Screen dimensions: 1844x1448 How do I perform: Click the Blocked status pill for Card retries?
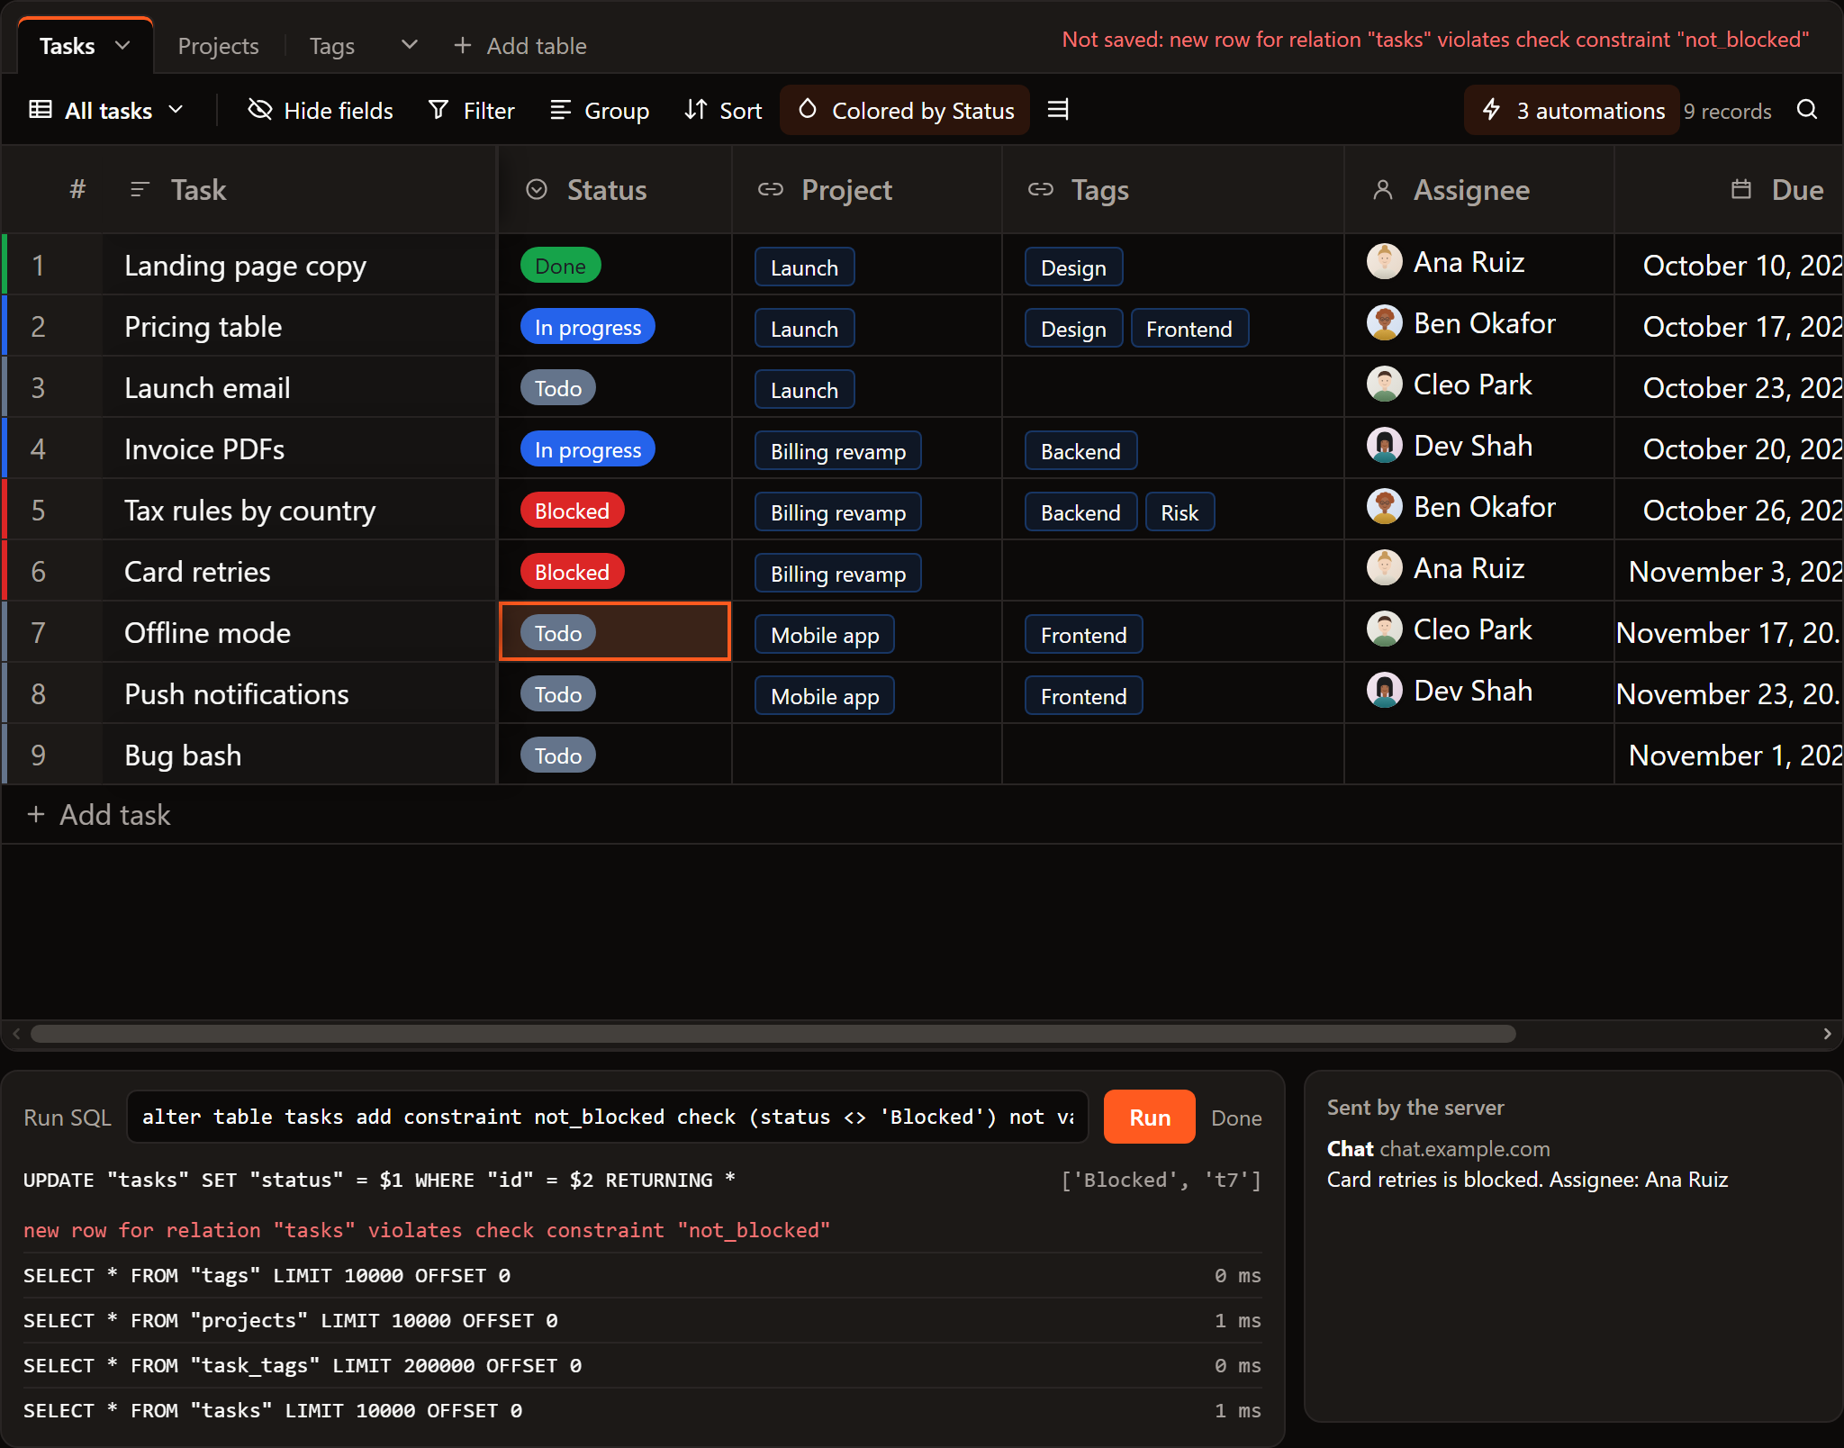click(572, 572)
